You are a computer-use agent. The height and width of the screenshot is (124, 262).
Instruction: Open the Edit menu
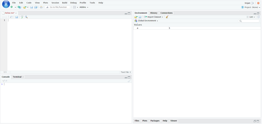tap(21, 3)
